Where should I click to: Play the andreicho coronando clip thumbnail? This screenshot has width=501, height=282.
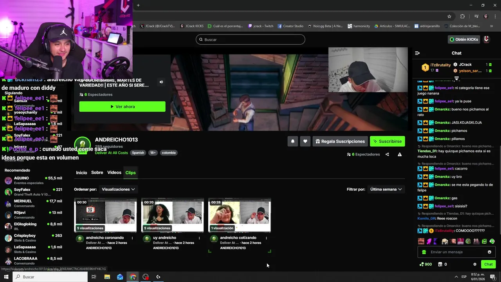coord(105,215)
